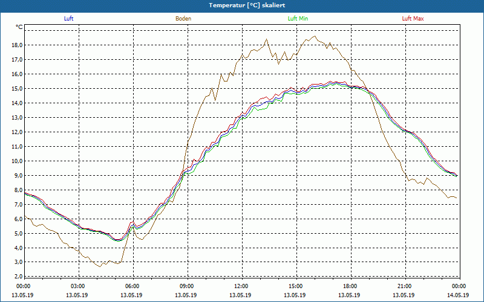Image resolution: width=484 pixels, height=302 pixels.
Task: Click the chart title 'Temperatur [°C] skaliert'
Action: [x=247, y=5]
